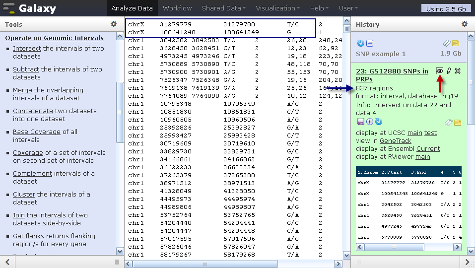Click center data view scroll left arrow
This screenshot has width=475, height=268.
[x=129, y=264]
